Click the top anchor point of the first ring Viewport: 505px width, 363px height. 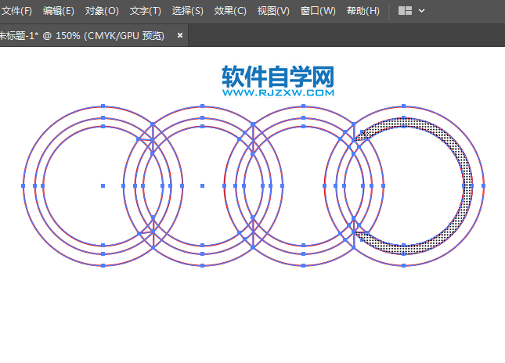pos(103,106)
